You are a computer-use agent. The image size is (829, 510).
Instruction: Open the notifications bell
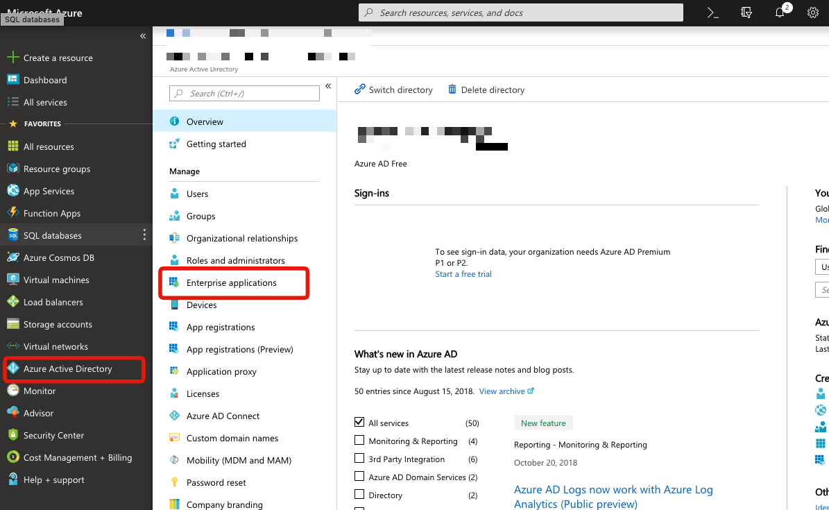pos(778,12)
